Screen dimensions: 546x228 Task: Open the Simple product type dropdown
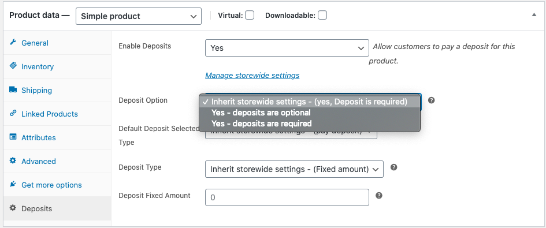139,16
